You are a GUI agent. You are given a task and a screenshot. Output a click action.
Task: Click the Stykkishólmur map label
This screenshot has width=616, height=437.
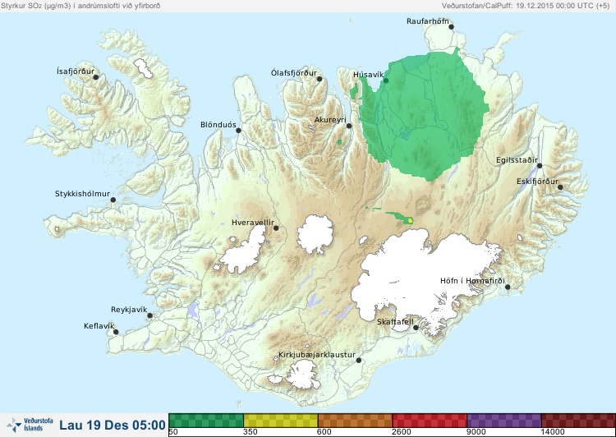point(82,194)
